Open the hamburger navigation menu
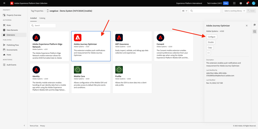This screenshot has height=129, width=258. tap(4, 3)
